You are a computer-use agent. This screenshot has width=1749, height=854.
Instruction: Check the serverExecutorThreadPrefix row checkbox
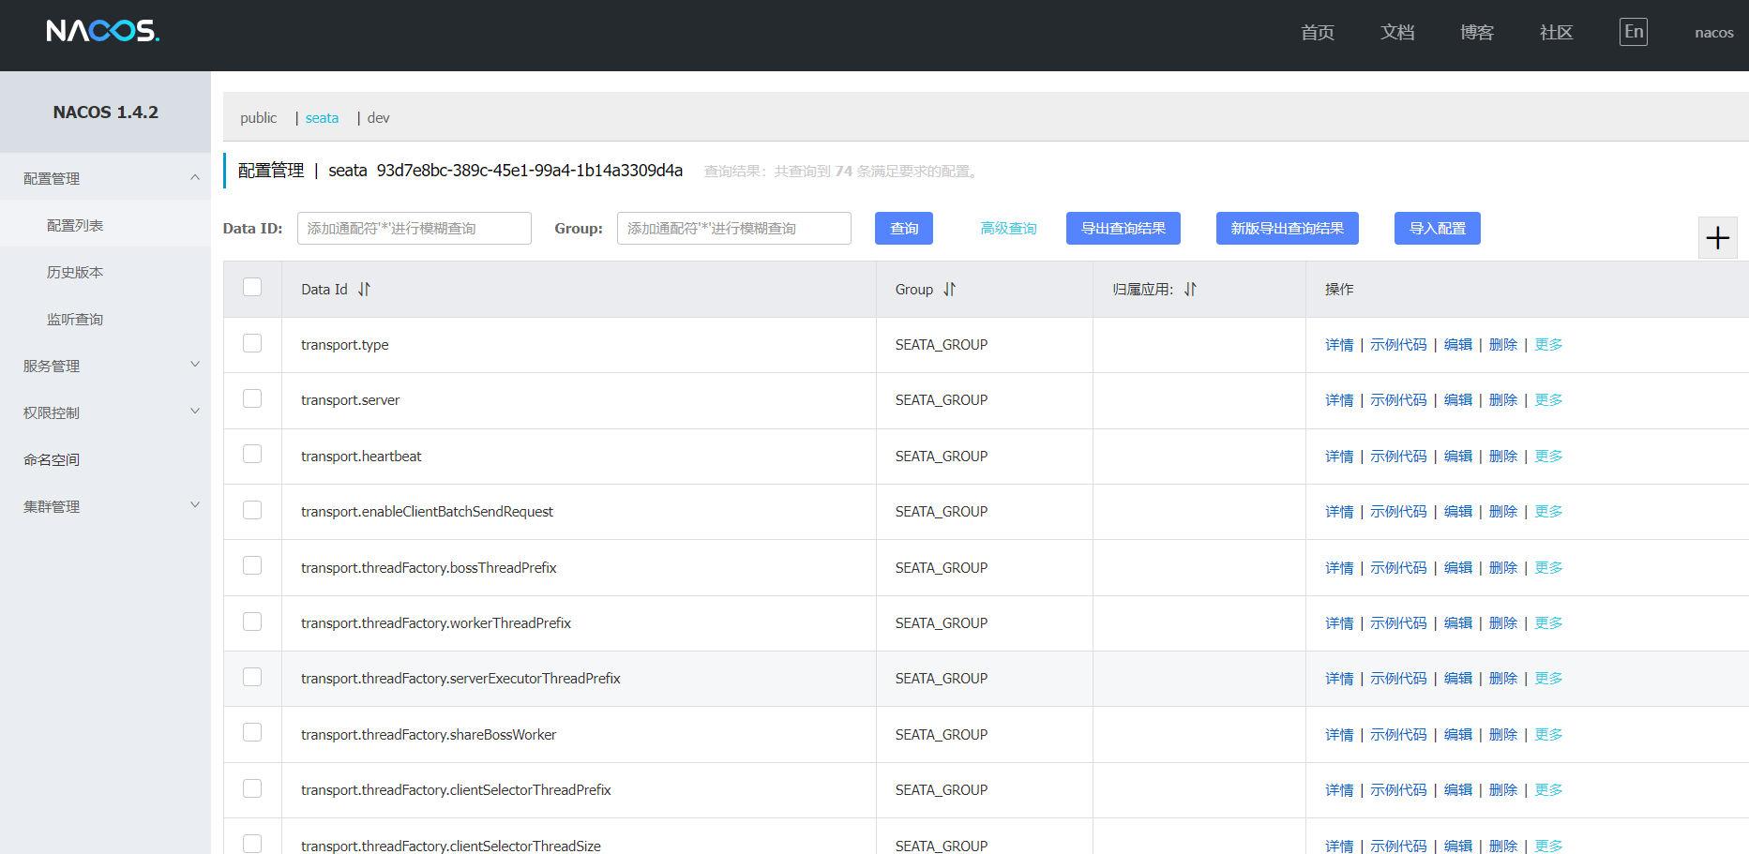click(252, 677)
